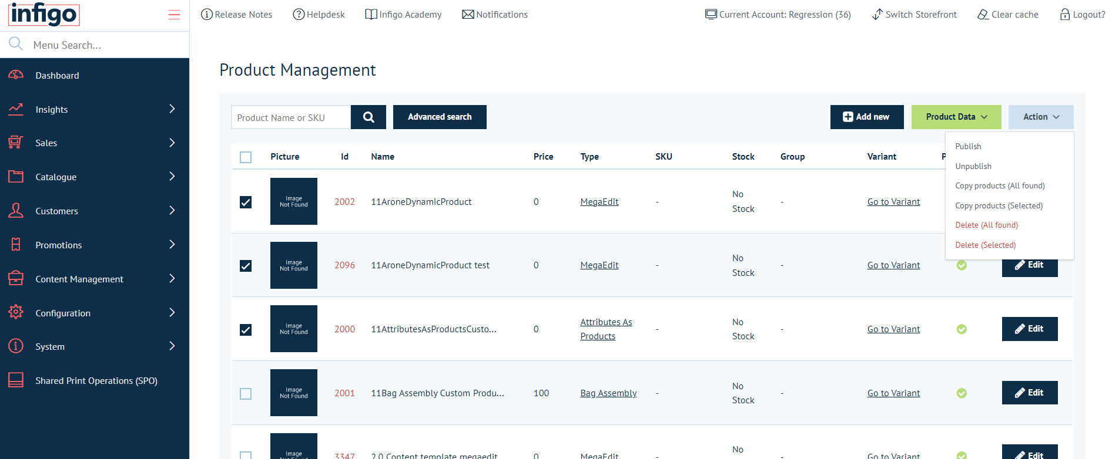The width and height of the screenshot is (1112, 459).
Task: Open the Attributes As Products type link
Action: [x=606, y=329]
